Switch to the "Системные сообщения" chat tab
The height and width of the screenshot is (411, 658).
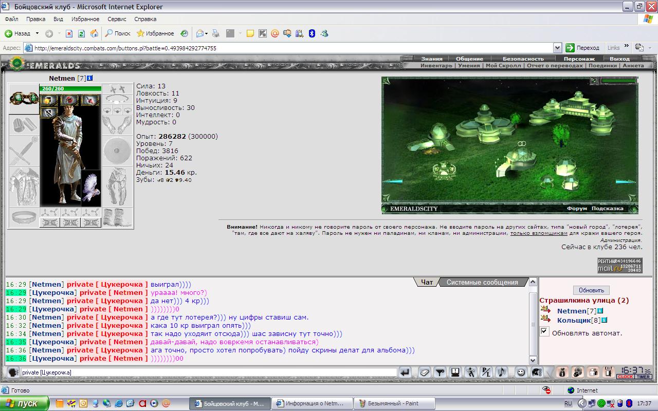(x=482, y=282)
